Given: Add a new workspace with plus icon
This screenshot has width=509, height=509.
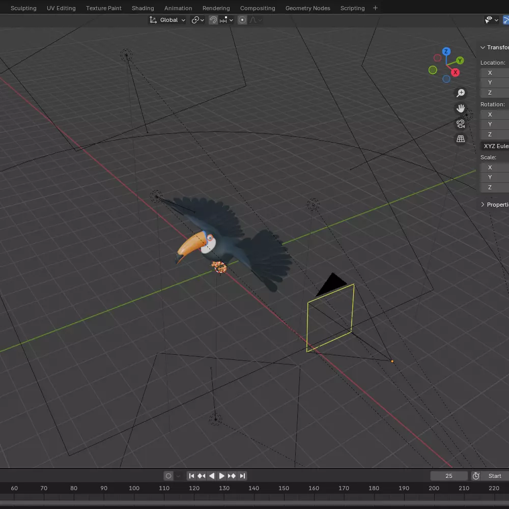Looking at the screenshot, I should coord(375,8).
